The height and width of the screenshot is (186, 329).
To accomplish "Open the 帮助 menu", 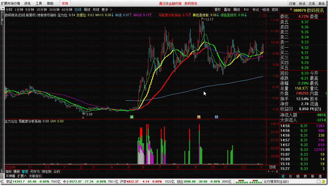I will click(x=50, y=3).
